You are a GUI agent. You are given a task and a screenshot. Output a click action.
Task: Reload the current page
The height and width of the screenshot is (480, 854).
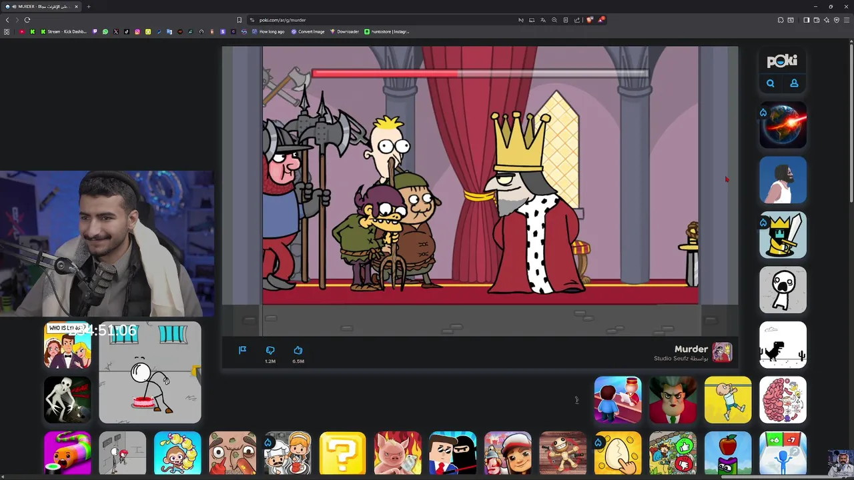pos(27,20)
